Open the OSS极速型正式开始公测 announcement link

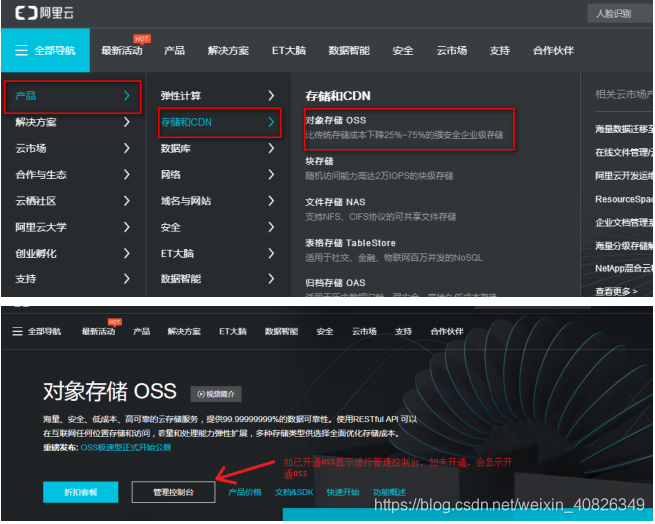click(x=126, y=448)
